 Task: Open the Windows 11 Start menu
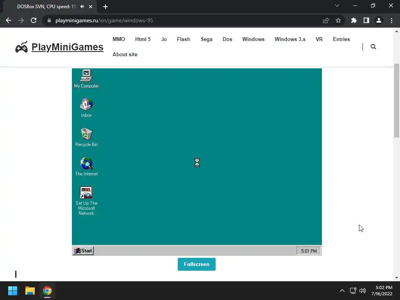click(x=12, y=291)
